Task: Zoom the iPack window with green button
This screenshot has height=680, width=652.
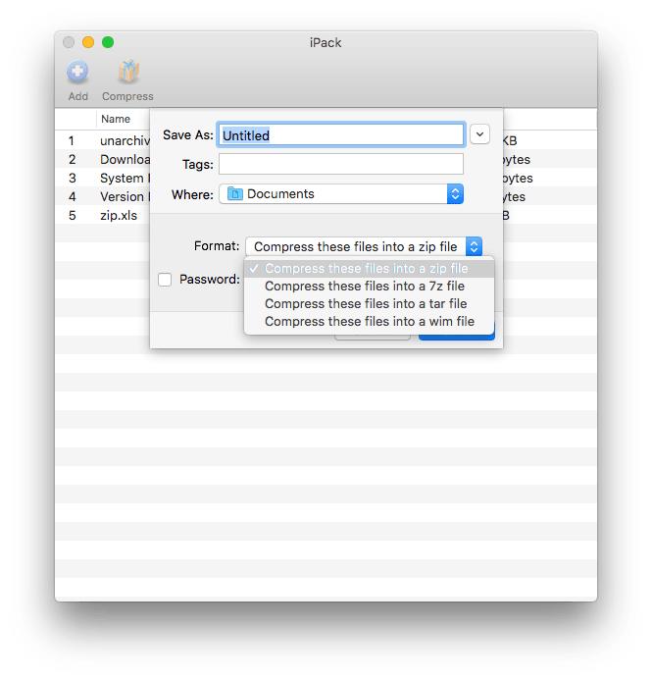Action: 108,42
